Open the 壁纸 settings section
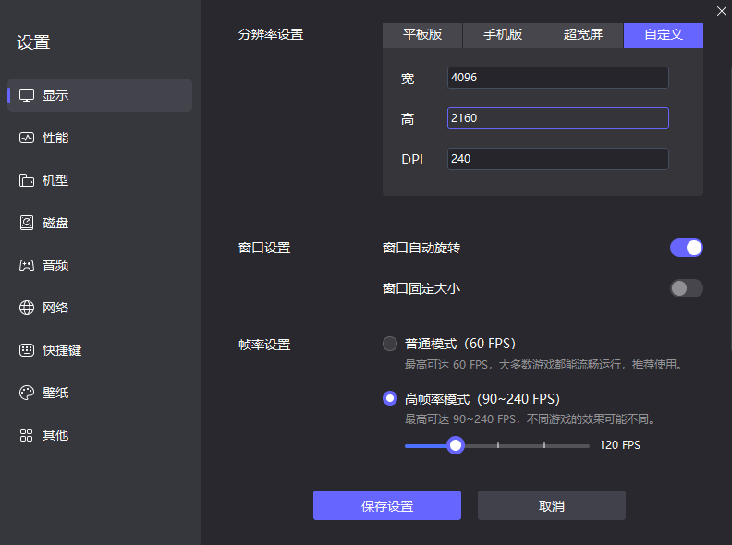The image size is (732, 545). 100,393
